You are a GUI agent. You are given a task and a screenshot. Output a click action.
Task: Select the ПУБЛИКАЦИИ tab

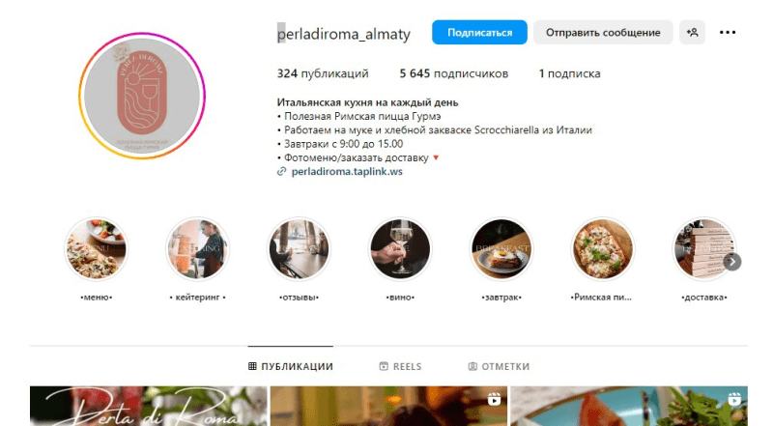click(x=291, y=366)
